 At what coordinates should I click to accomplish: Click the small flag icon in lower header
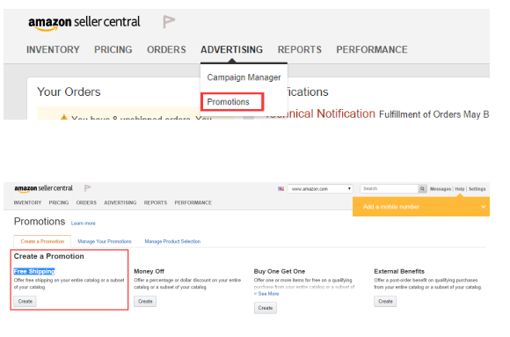click(88, 188)
